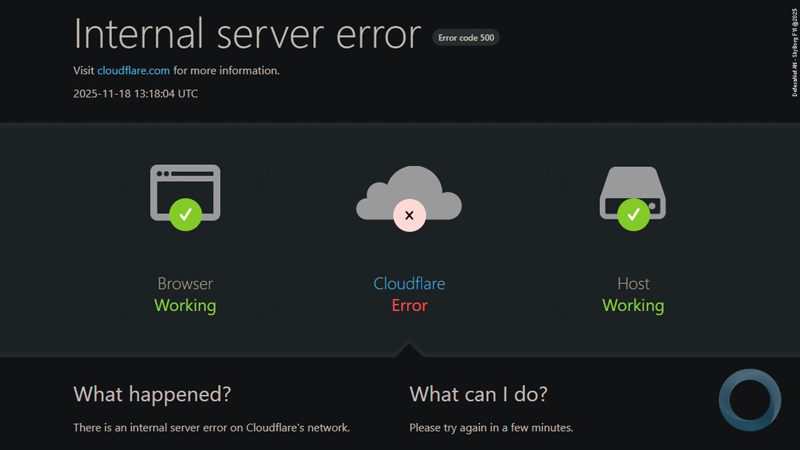Click the Please try again in a few minutes text
This screenshot has height=450, width=800.
click(491, 427)
